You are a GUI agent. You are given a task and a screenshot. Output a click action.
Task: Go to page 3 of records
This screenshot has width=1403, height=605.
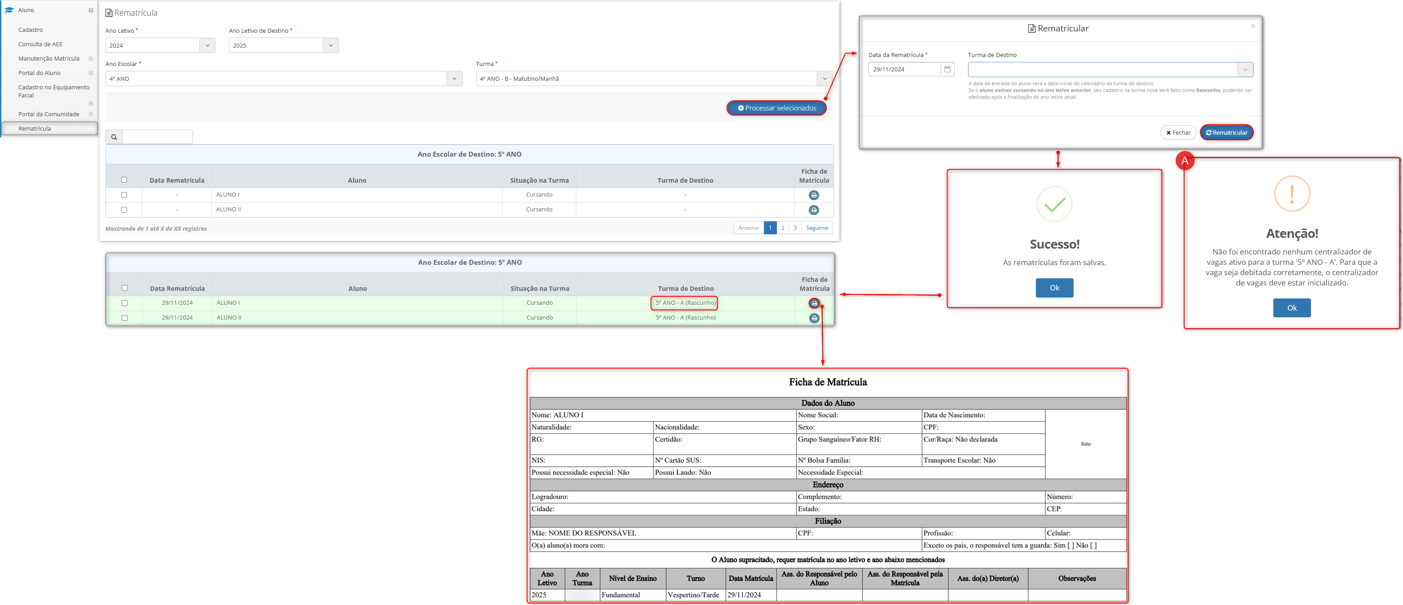[x=795, y=228]
